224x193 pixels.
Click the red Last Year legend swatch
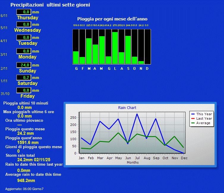[193, 118]
